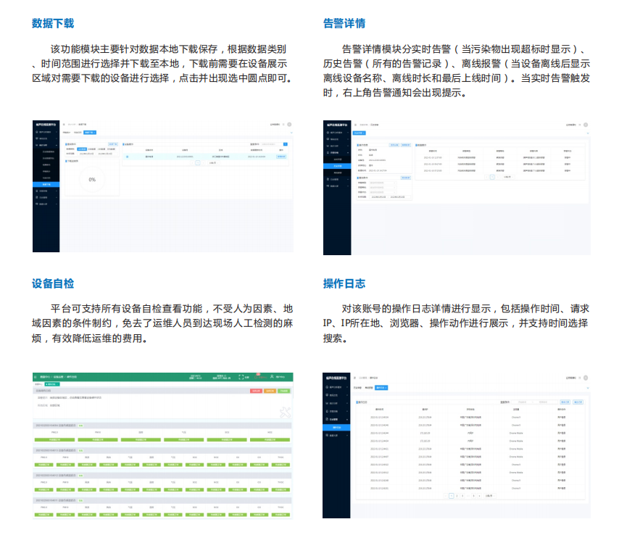The width and height of the screenshot is (619, 535).
Task: Click the wrench tools icon in self-check panel
Action: [x=283, y=411]
